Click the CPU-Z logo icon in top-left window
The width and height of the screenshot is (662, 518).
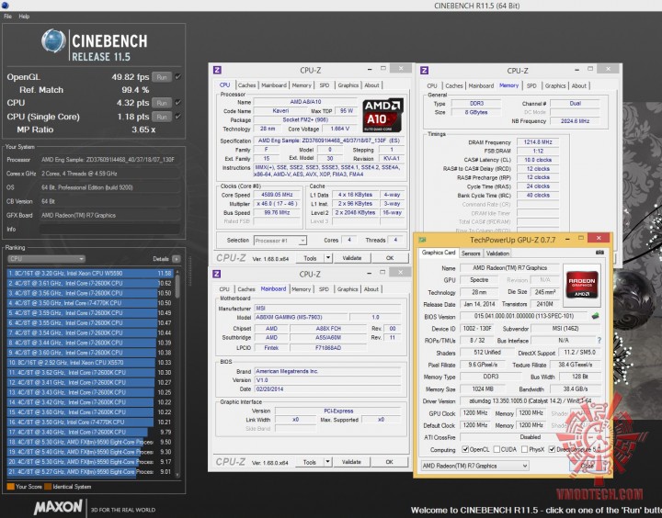[217, 70]
